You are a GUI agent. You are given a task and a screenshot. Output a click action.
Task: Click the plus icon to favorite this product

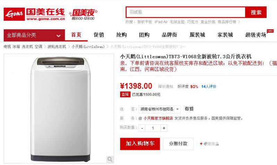(x=201, y=144)
